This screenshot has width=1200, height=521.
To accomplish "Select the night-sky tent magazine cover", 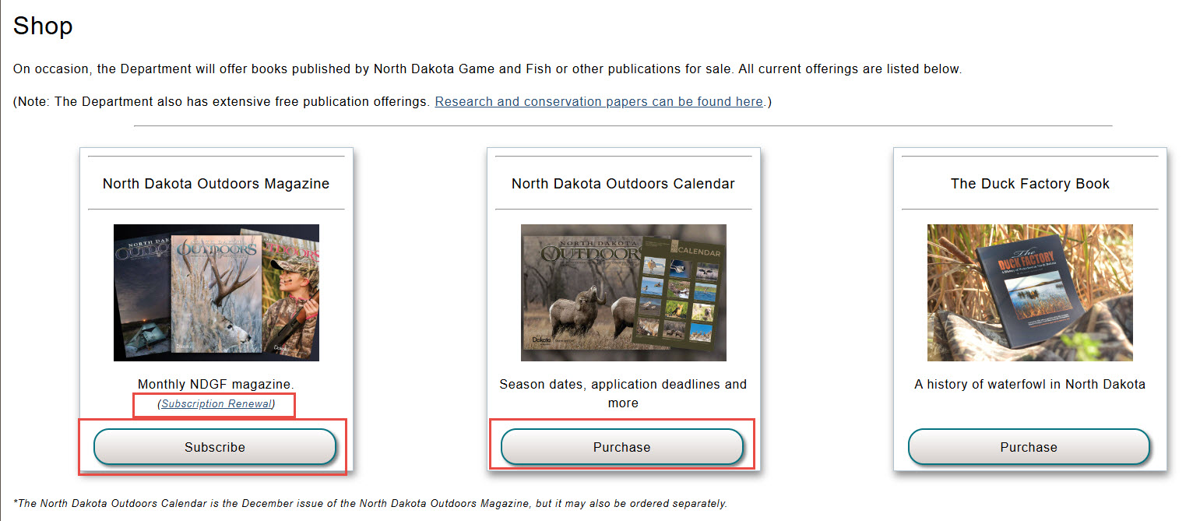I will pos(142,304).
